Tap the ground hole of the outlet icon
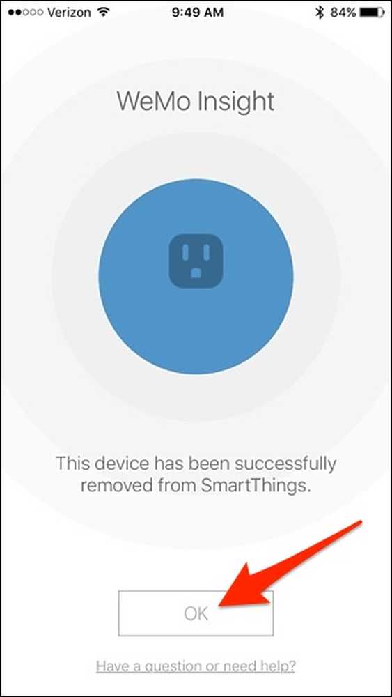Viewport: 392px width, 697px height. click(x=196, y=273)
